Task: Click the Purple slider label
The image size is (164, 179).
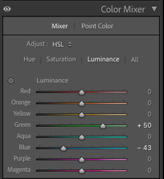Action: tap(22, 159)
